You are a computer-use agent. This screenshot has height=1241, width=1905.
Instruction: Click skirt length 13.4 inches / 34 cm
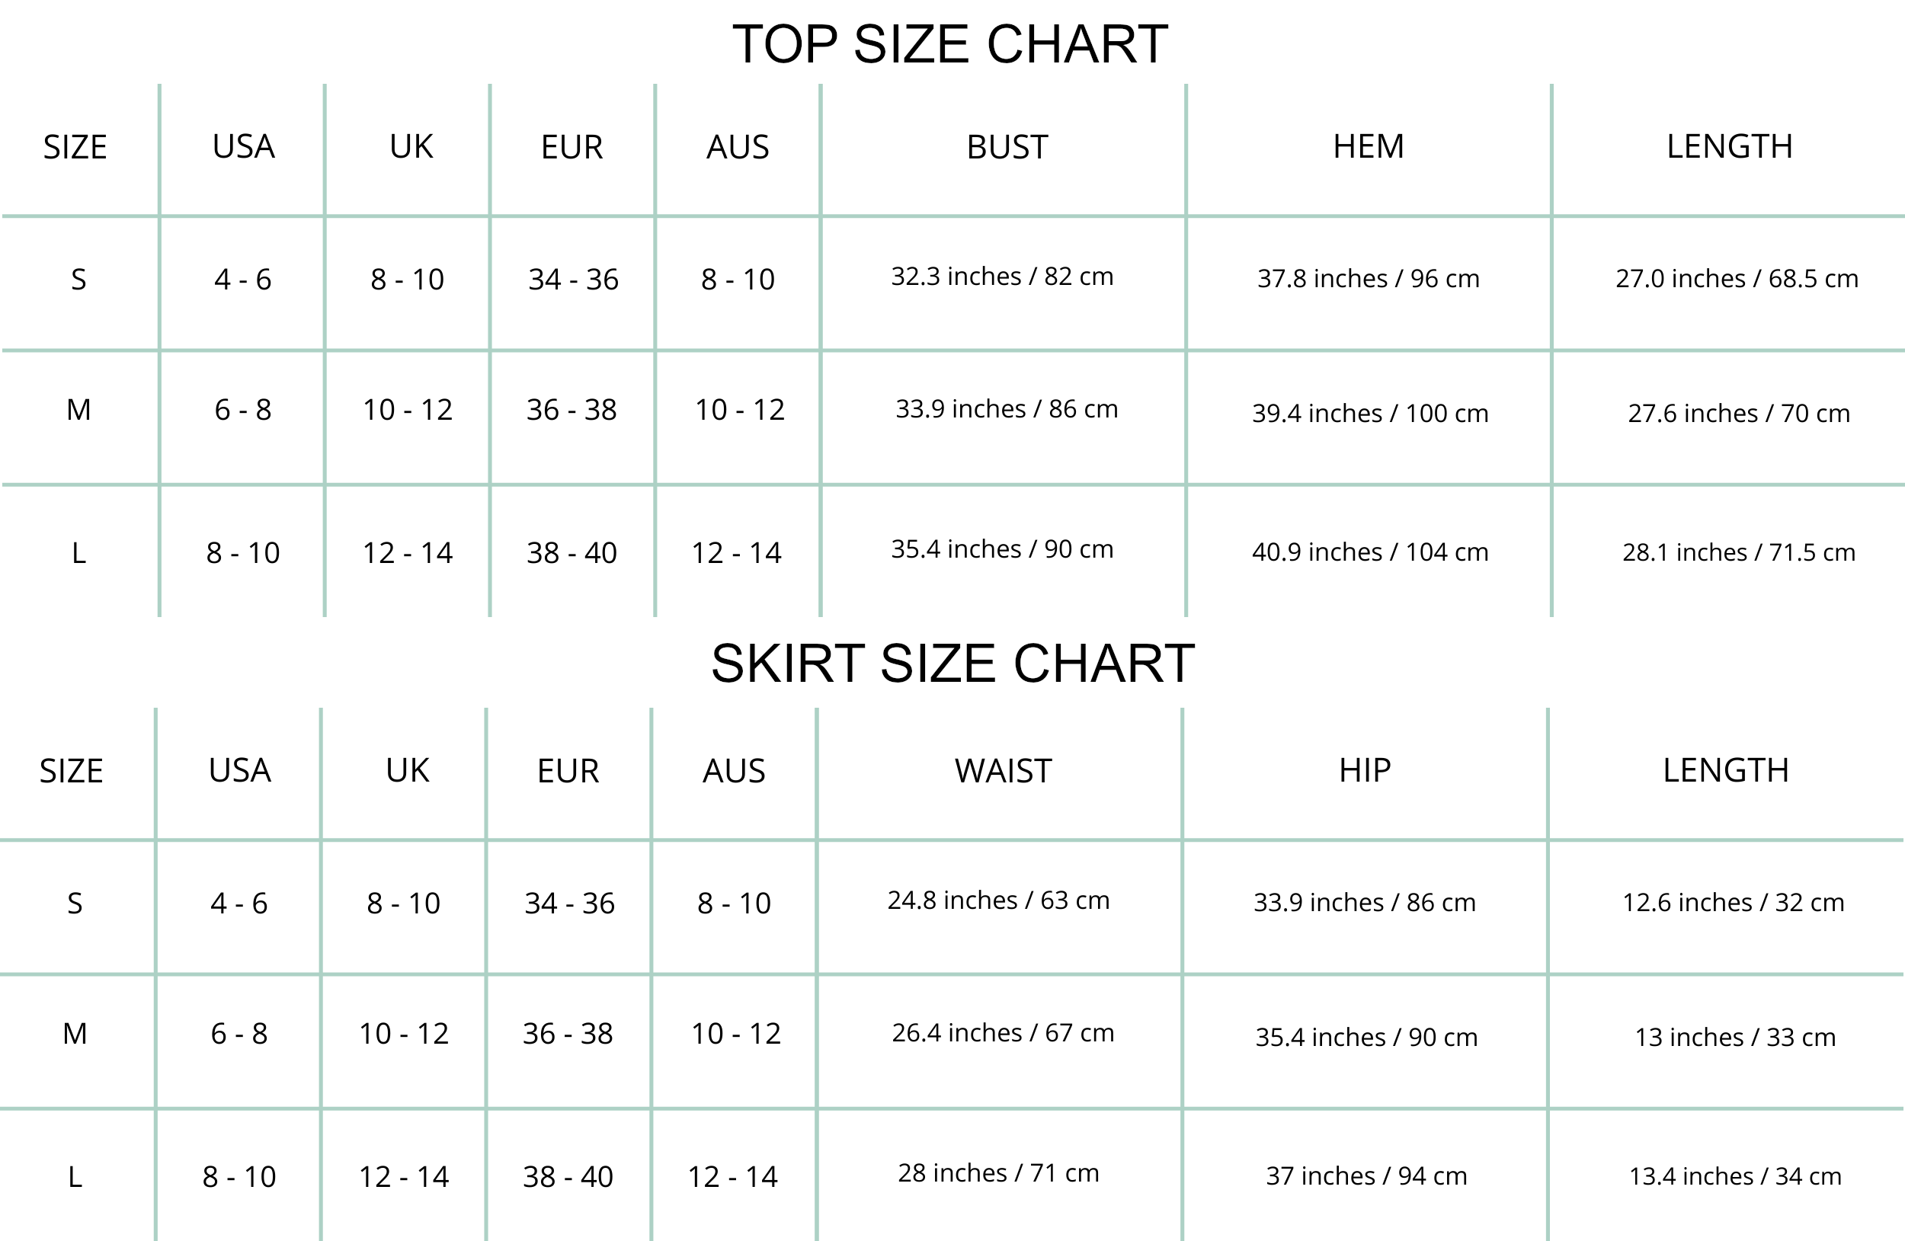(x=1735, y=1177)
